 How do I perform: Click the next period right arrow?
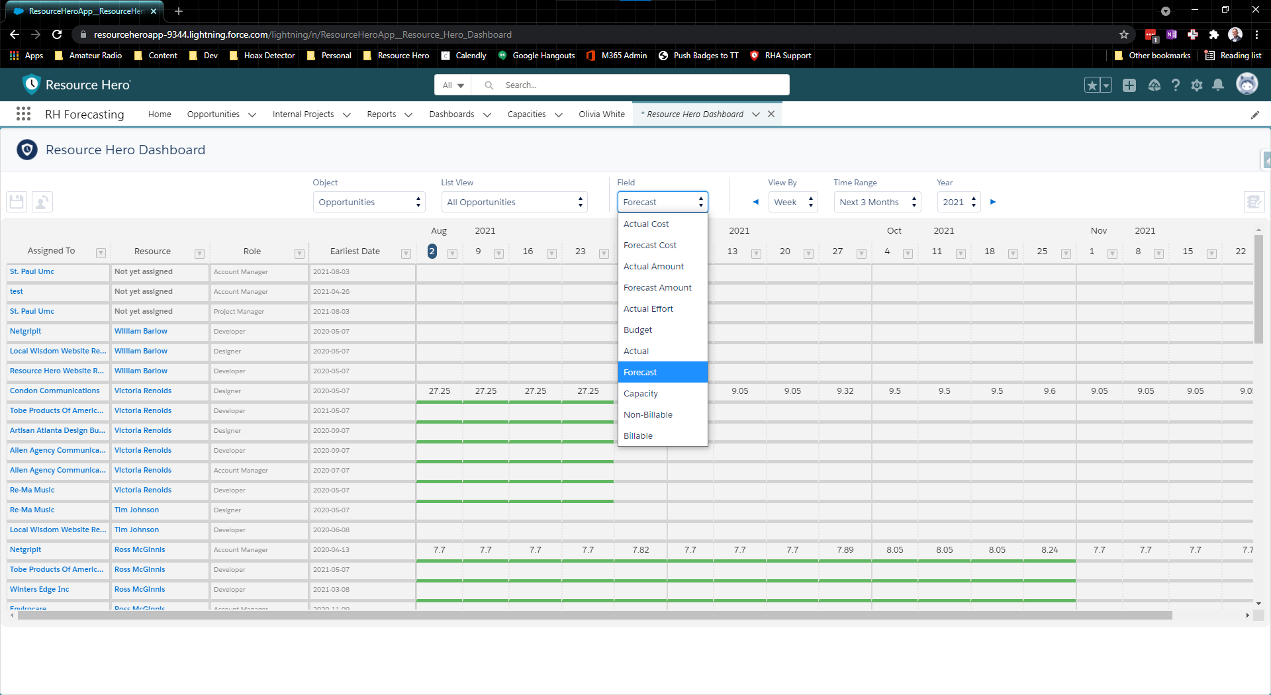[x=993, y=202]
